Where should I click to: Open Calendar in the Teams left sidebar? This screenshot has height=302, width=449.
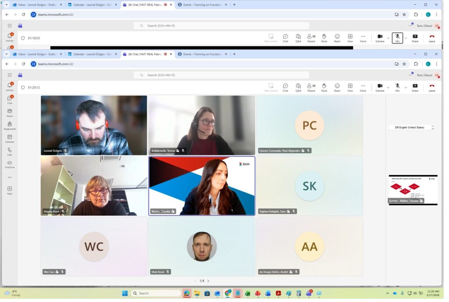(10, 138)
